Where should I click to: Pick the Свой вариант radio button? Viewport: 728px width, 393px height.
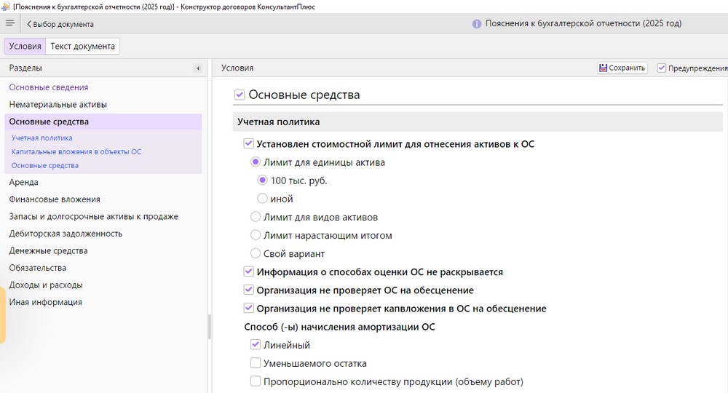coord(256,253)
